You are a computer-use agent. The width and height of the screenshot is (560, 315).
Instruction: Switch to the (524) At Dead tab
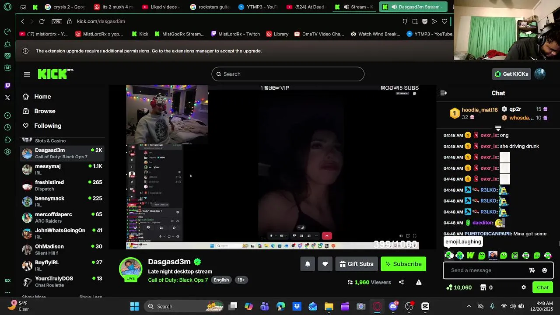pyautogui.click(x=306, y=7)
